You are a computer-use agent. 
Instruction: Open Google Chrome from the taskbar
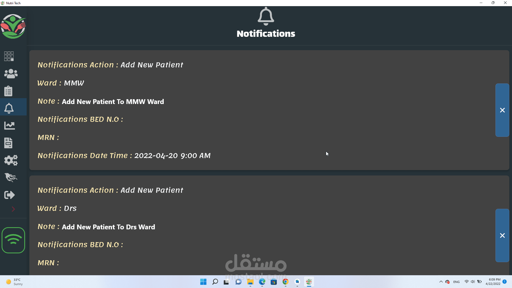[285, 282]
